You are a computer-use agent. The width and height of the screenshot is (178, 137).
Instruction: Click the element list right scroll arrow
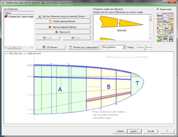click(32, 48)
